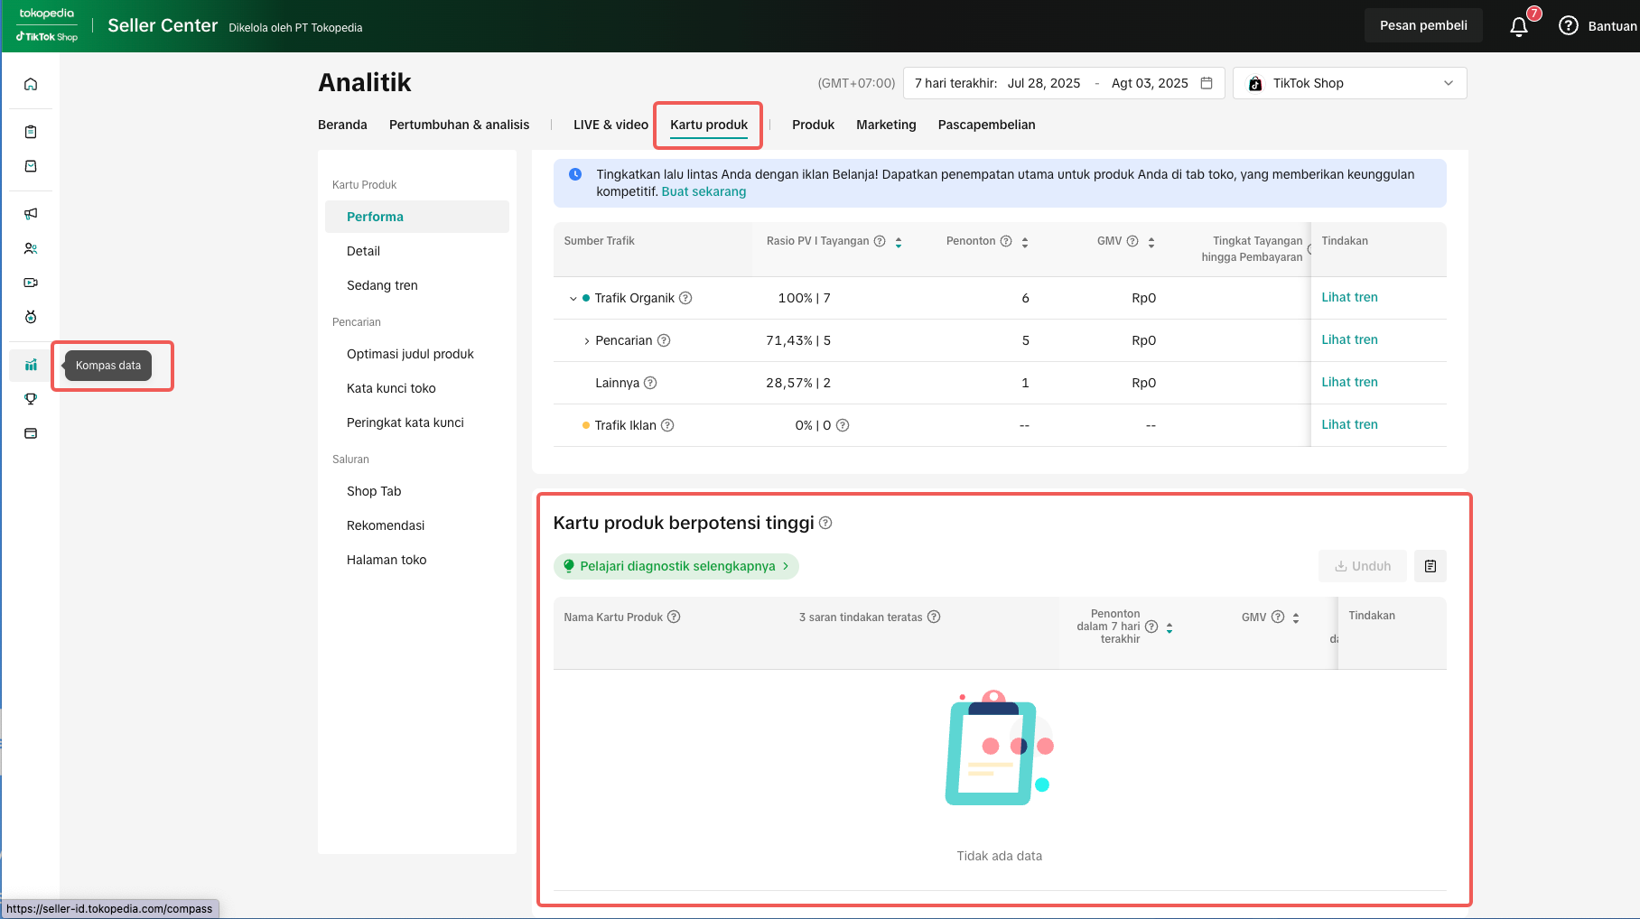Open the video camera icon in sidebar
Screen dimensions: 1640x919
coord(31,283)
